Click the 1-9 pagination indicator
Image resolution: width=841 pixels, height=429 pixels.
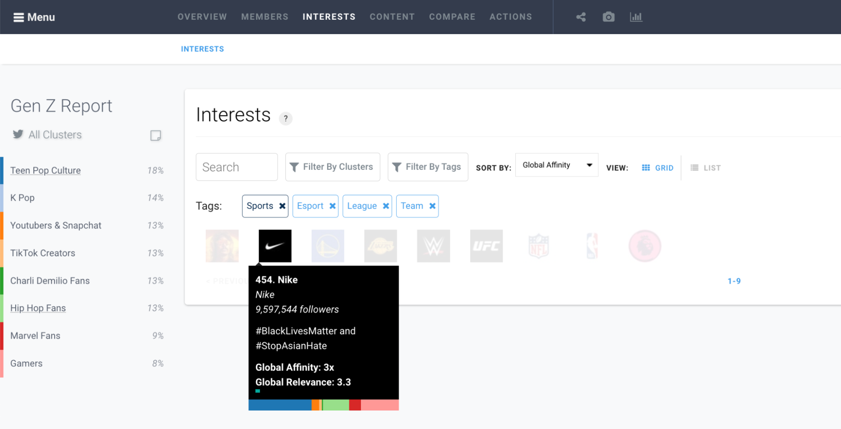[x=734, y=281]
